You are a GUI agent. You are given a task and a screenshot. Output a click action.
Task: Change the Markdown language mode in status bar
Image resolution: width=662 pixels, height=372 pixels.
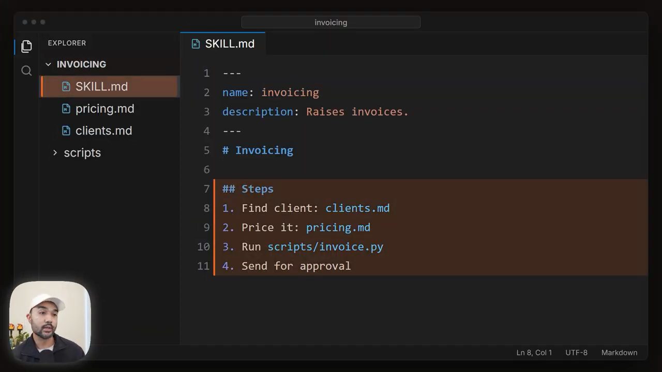pyautogui.click(x=619, y=353)
